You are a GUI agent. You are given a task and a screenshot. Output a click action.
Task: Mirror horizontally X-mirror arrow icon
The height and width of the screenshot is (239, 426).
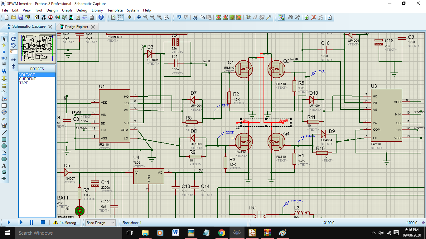point(13,60)
